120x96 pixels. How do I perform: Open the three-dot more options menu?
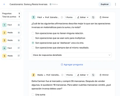tap(115, 4)
